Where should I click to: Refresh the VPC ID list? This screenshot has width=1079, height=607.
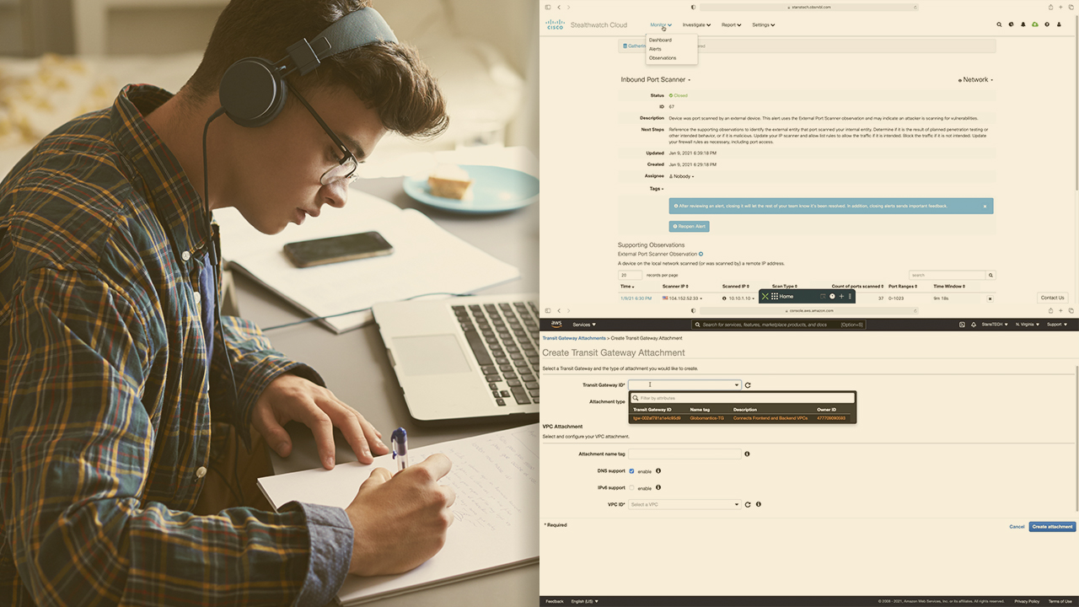(748, 505)
